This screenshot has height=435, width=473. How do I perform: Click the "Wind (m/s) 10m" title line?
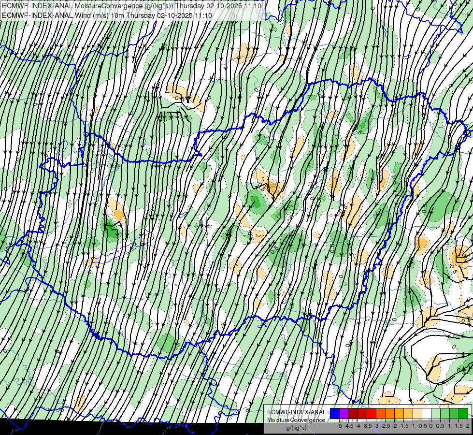tap(106, 15)
